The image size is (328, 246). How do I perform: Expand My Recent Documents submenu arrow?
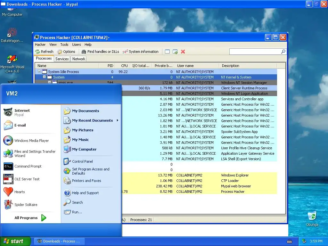click(x=118, y=120)
